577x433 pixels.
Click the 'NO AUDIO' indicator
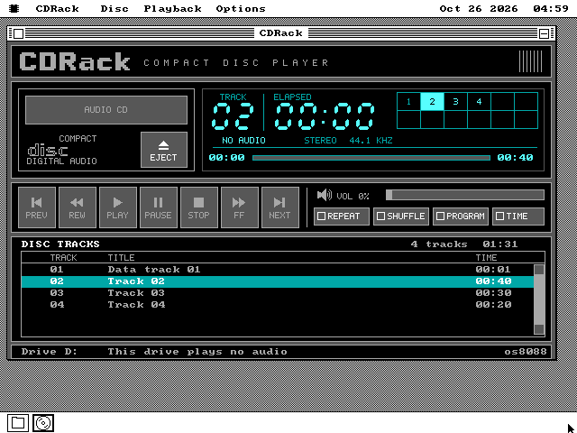(x=243, y=141)
